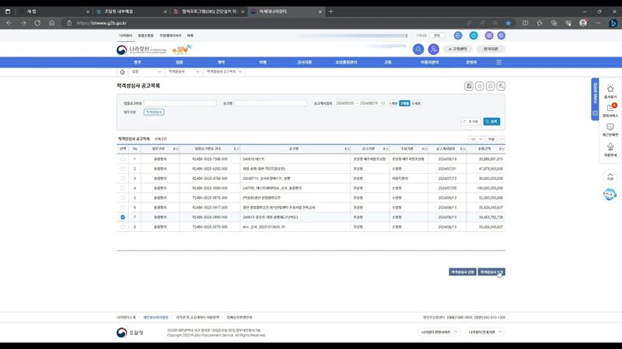Open the second menu in blue navigation bar
Image resolution: width=622 pixels, height=349 pixels.
[180, 62]
